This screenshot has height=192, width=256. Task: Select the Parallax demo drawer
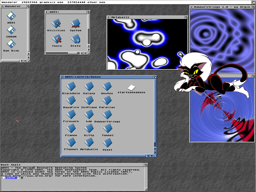pos(107,102)
